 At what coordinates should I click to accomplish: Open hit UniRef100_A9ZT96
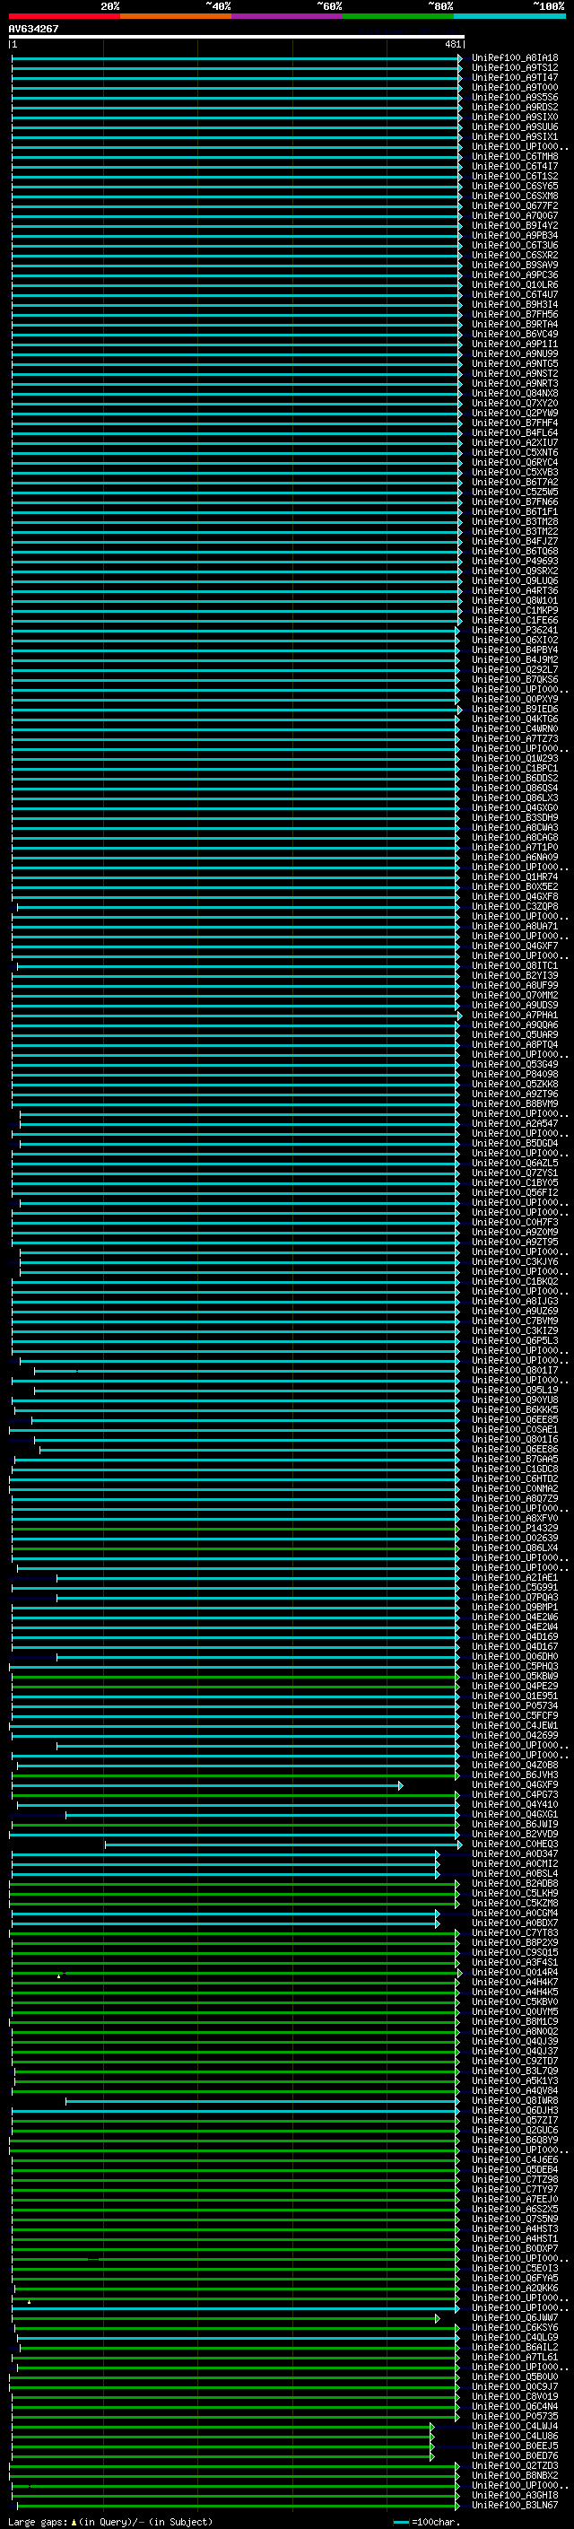pyautogui.click(x=515, y=1094)
